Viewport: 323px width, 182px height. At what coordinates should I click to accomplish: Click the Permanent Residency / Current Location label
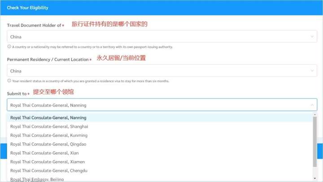click(x=48, y=59)
